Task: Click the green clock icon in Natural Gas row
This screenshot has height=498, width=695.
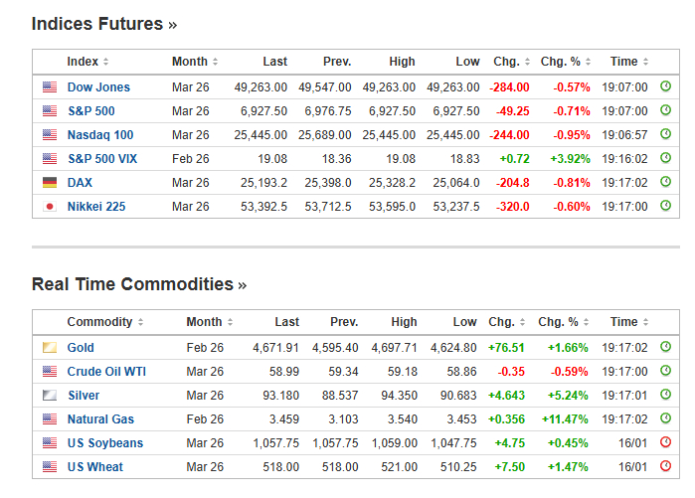Action: [666, 418]
